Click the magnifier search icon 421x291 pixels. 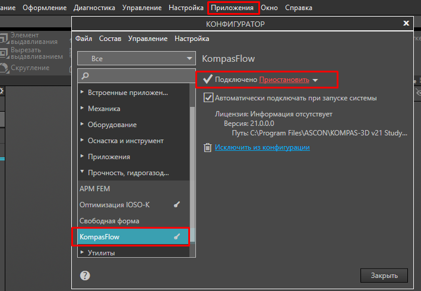(x=85, y=75)
